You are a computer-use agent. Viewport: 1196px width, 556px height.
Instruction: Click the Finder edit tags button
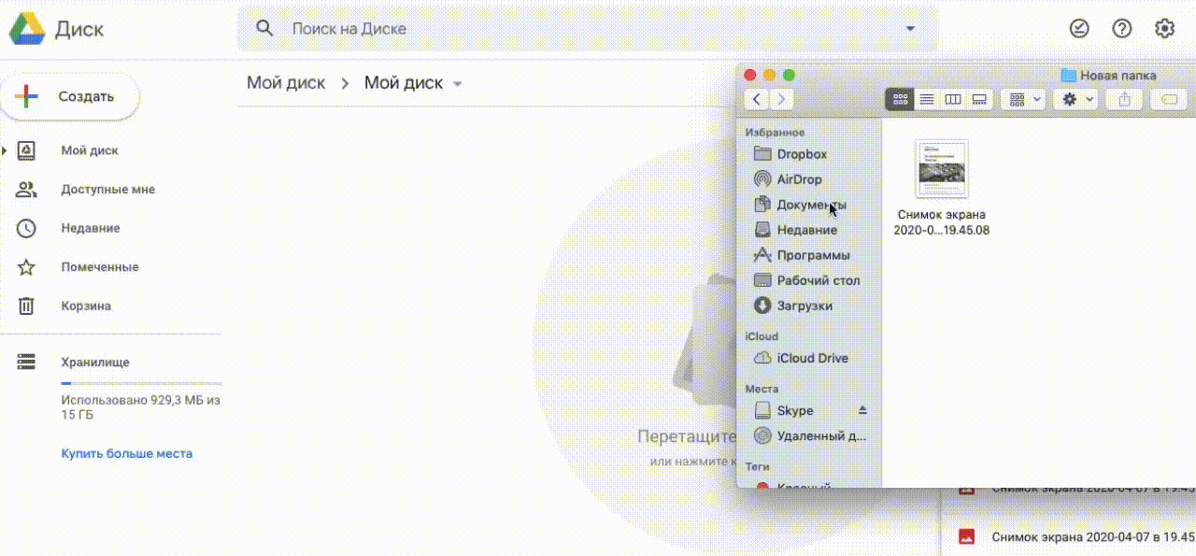point(1169,99)
